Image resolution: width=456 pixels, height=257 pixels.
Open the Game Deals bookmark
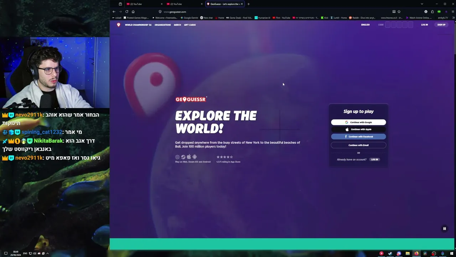coord(239,18)
